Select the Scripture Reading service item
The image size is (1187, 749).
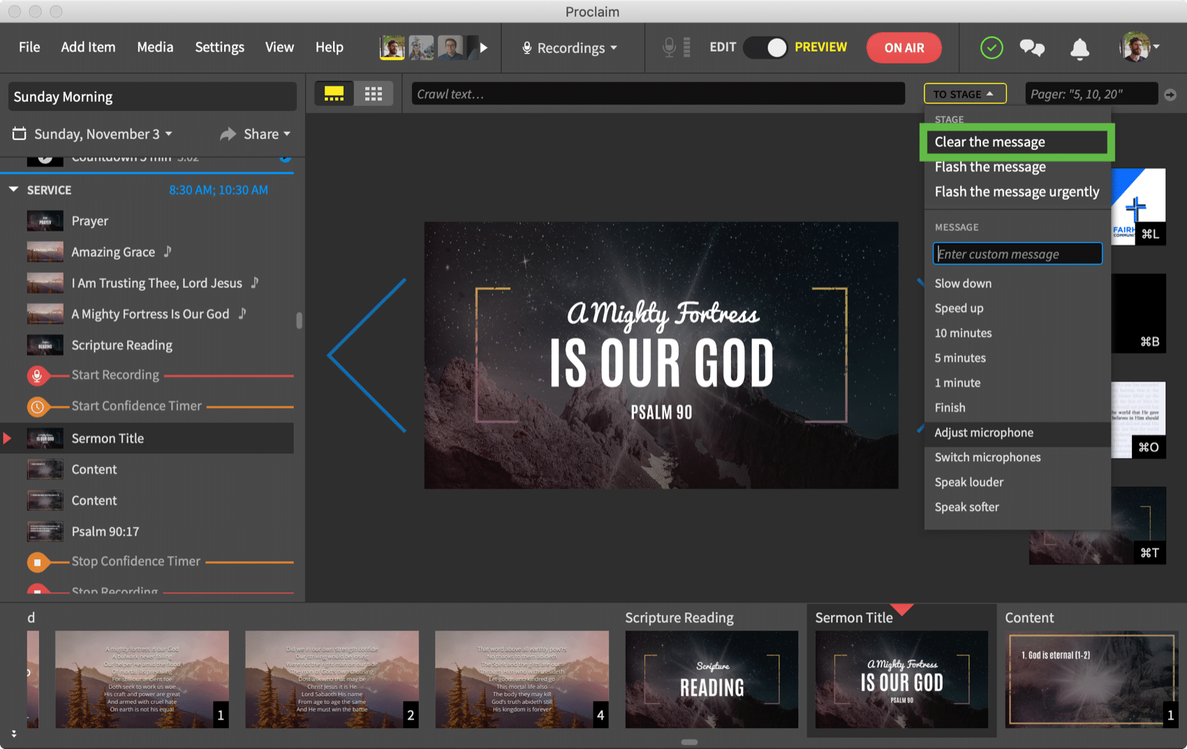[148, 345]
